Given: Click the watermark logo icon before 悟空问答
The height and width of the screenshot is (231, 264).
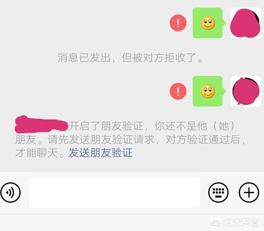Looking at the screenshot, I should 216,222.
